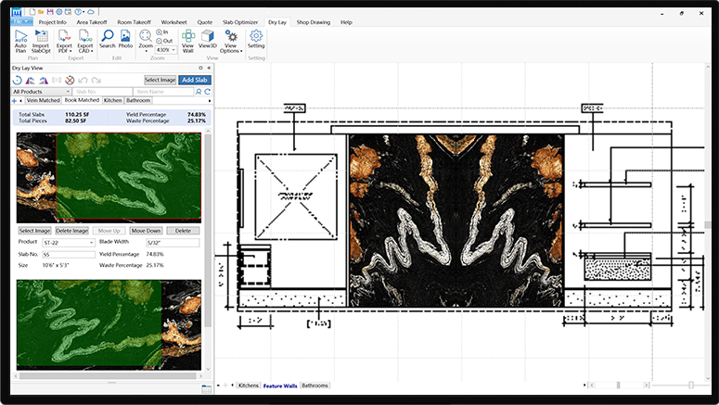Click the Move Down button
The image size is (719, 405).
146,231
